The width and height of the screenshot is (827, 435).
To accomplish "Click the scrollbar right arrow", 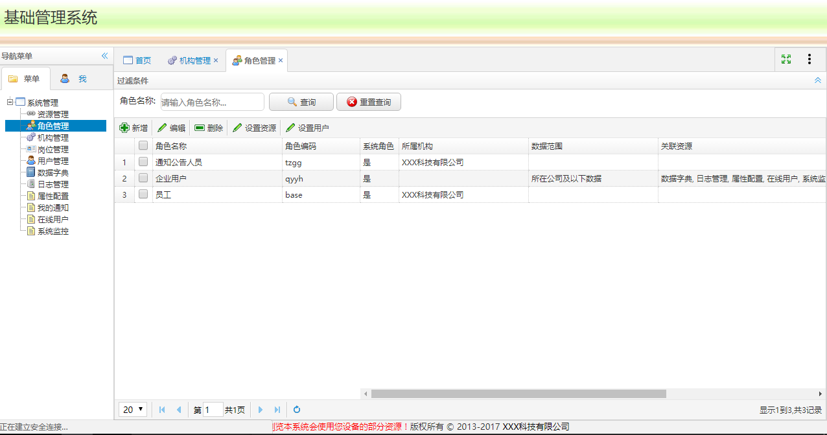I will [821, 394].
